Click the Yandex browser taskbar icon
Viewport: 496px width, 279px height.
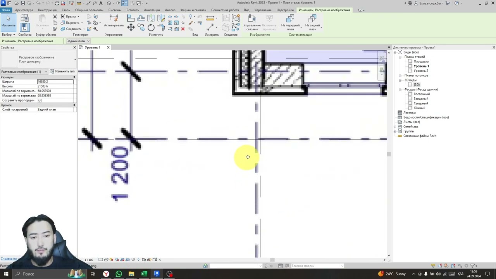(106, 274)
